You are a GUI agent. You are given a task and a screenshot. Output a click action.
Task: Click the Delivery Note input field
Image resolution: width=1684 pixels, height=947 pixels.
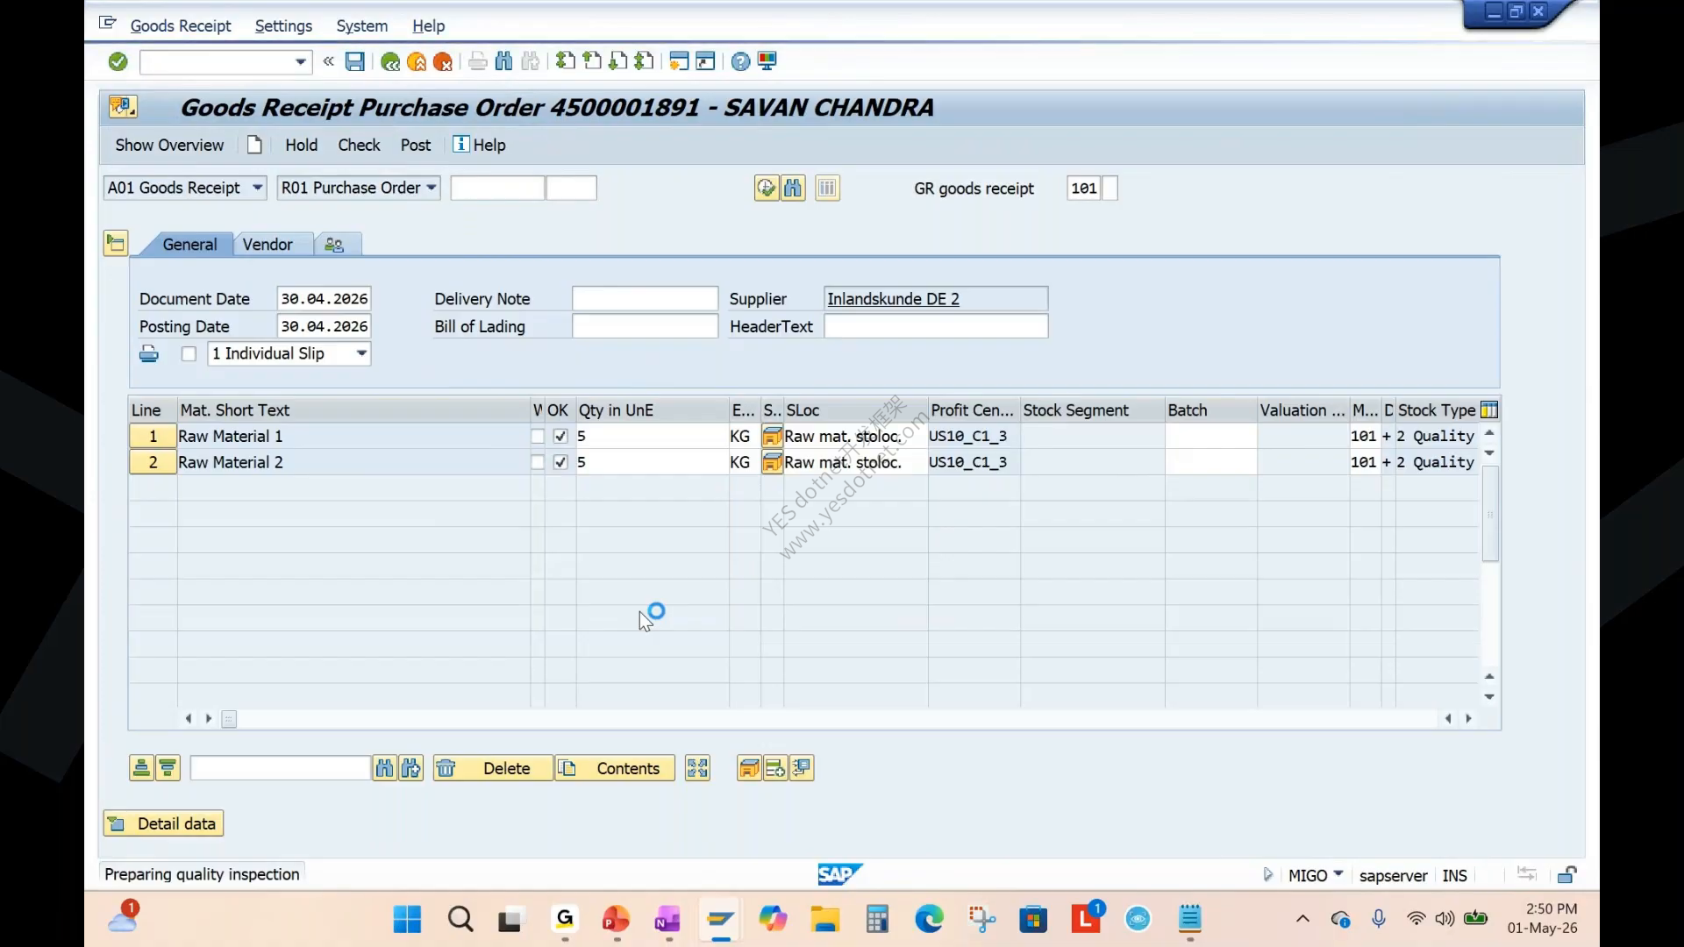tap(645, 299)
